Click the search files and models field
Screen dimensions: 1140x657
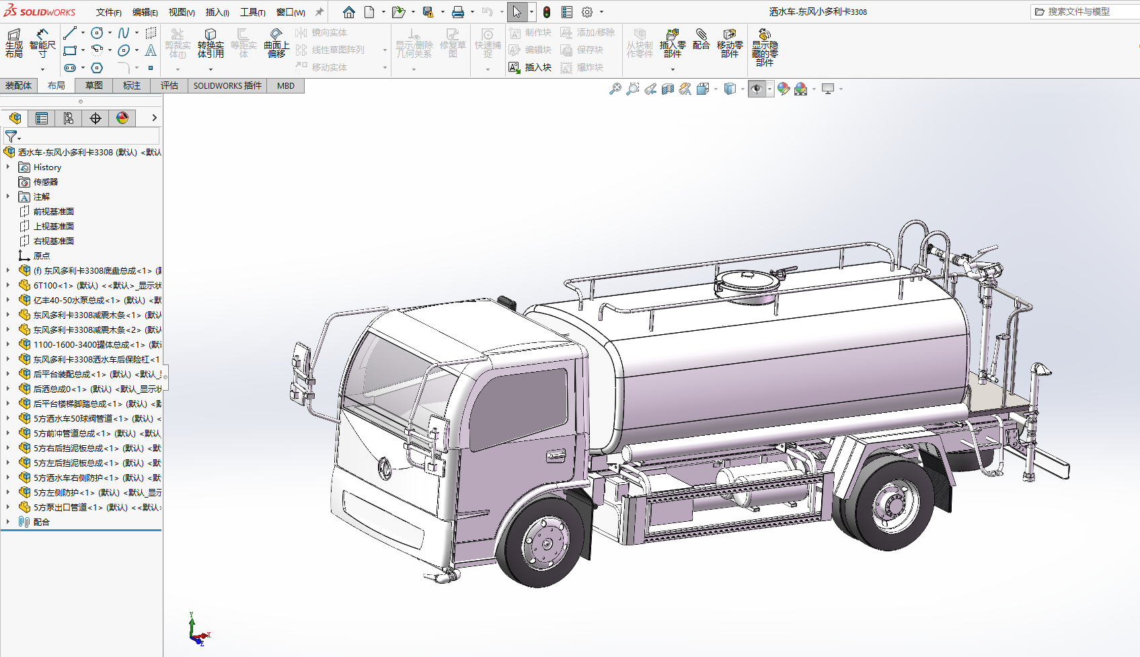point(1085,11)
